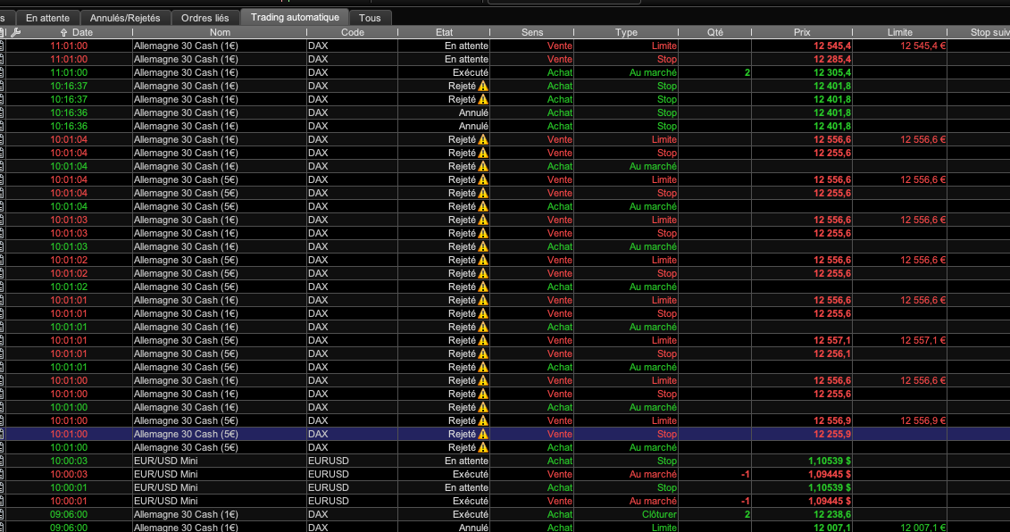Click warning icon on 10:01:00 (1€) Vente Stop row
The image size is (1010, 532).
(x=483, y=394)
